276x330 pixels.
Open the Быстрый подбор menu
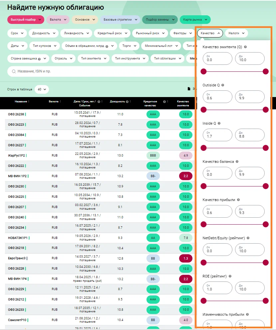26,20
